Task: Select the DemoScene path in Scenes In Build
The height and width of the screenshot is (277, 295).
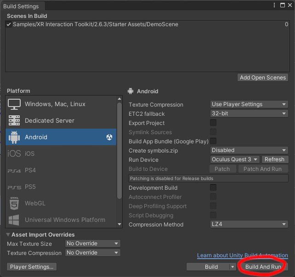Action: (x=96, y=24)
